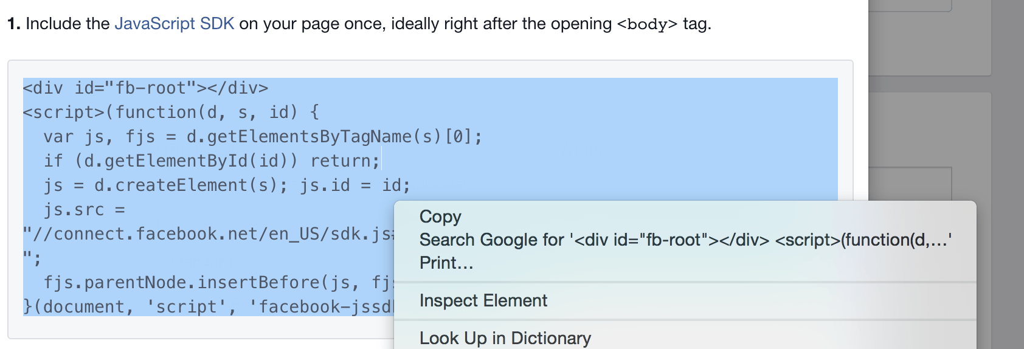The height and width of the screenshot is (349, 1024).
Task: Click the script function(d, s, id) line
Action: (171, 112)
